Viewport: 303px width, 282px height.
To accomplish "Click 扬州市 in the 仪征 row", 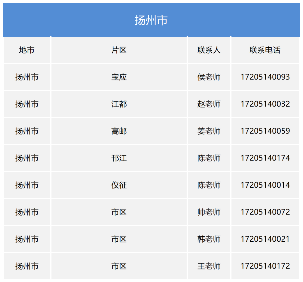I will (27, 185).
